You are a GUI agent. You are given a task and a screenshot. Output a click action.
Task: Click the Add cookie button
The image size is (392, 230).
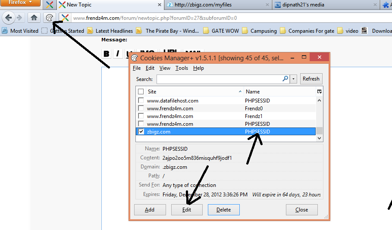coord(150,210)
